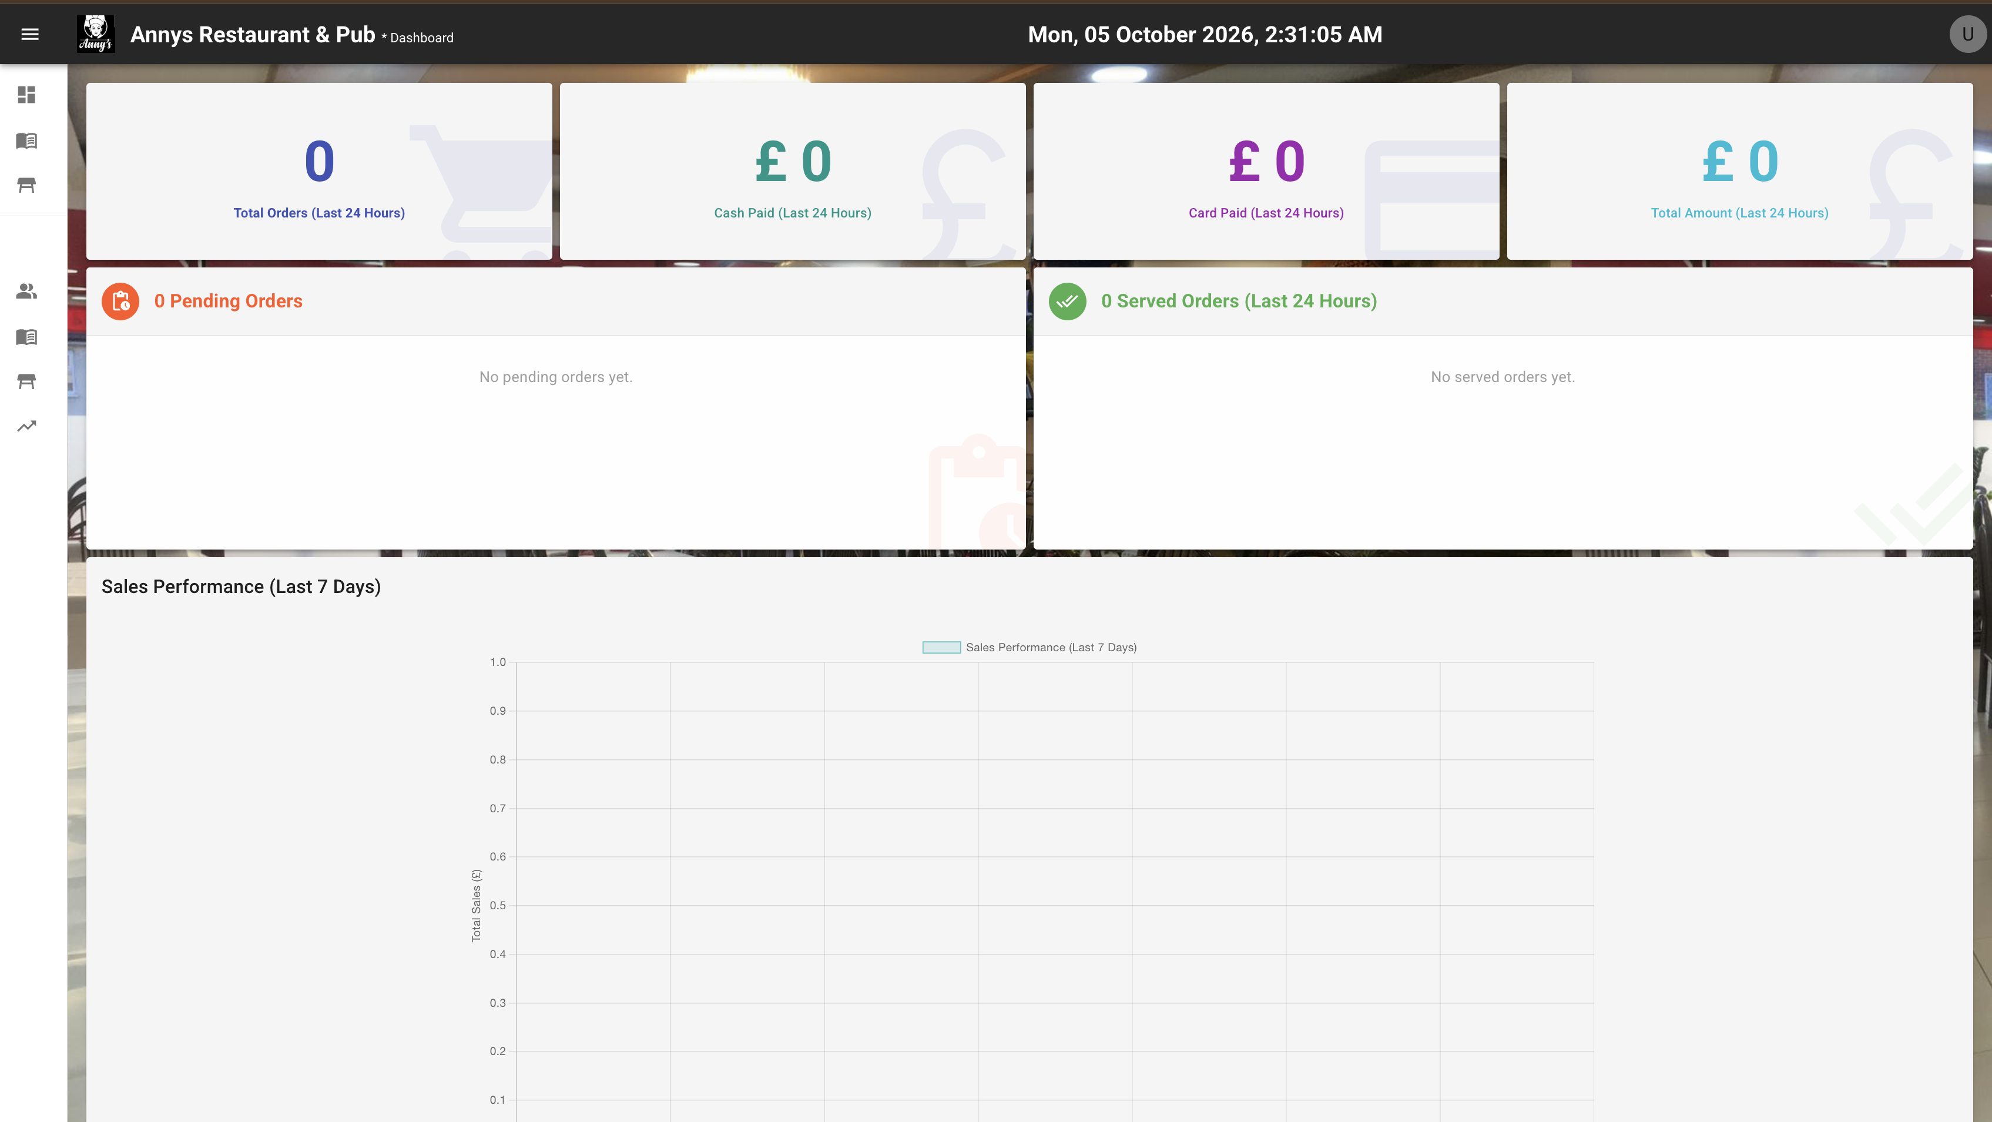
Task: Open table icon above the trending icon
Action: [26, 381]
